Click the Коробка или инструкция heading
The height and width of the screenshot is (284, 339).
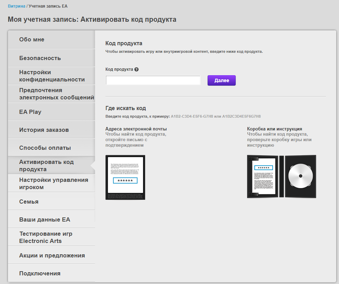click(275, 129)
